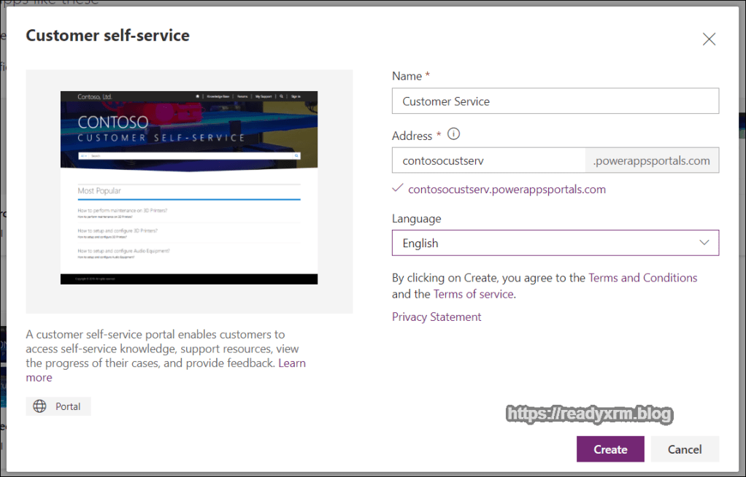Screen dimensions: 746x477
Task: Open the Terms and Conditions link
Action: [x=642, y=277]
